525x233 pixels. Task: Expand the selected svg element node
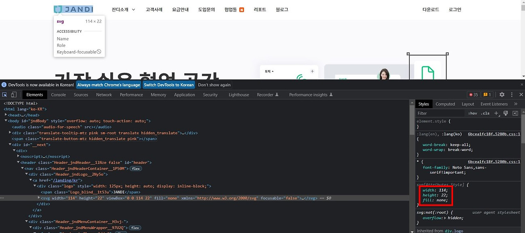[x=39, y=198]
